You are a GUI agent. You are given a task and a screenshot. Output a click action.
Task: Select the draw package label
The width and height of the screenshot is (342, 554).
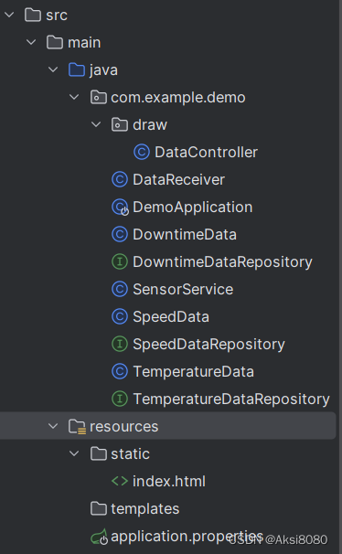150,124
